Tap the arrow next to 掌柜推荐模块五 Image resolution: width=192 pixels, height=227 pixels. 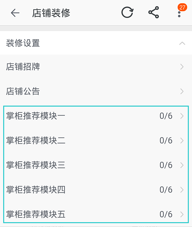coord(182,214)
